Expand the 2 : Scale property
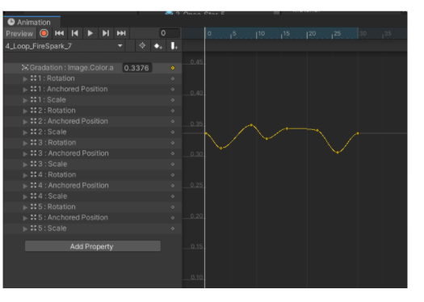 pos(25,132)
